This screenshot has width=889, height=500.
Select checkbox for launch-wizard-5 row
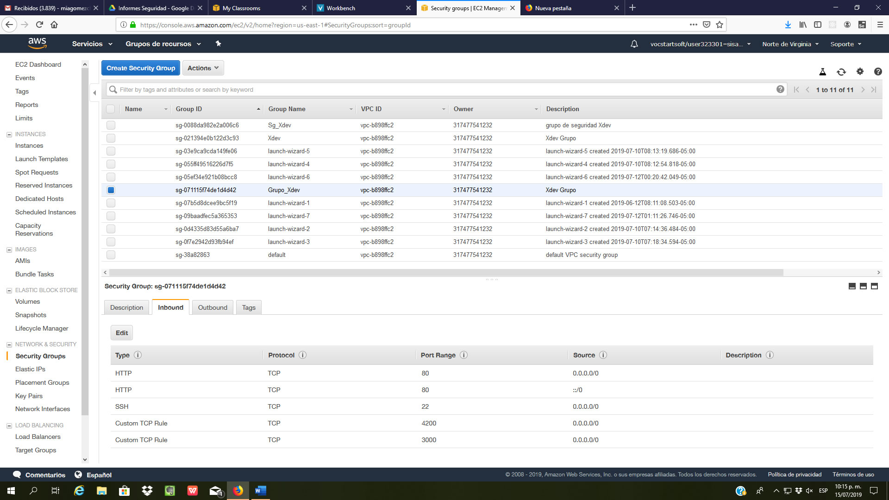click(111, 151)
